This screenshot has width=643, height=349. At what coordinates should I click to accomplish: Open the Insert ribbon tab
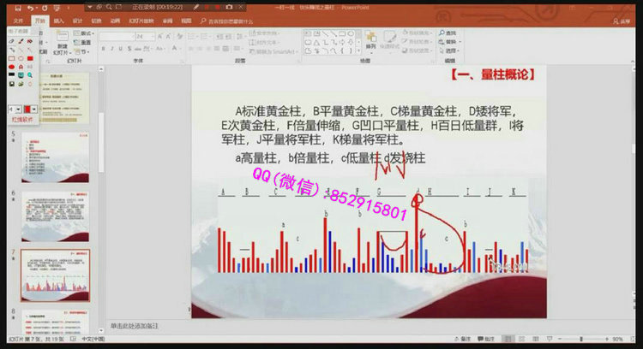58,20
